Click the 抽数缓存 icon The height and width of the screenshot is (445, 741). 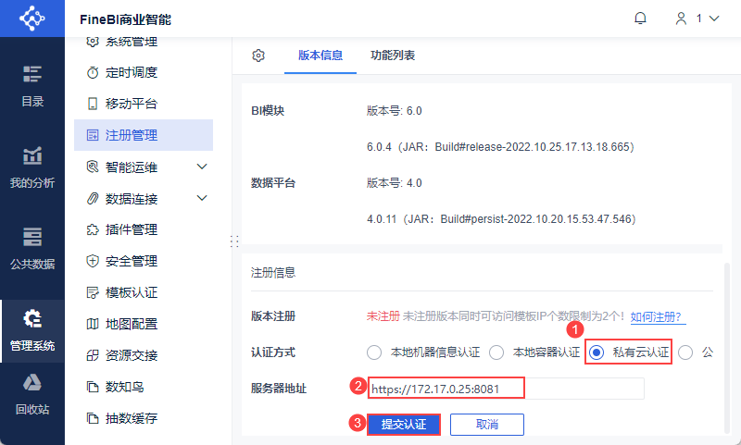(93, 418)
